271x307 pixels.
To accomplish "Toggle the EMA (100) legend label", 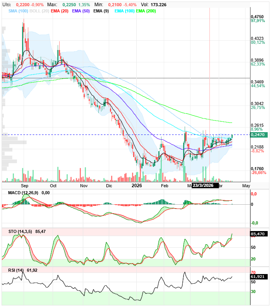I will (125, 11).
